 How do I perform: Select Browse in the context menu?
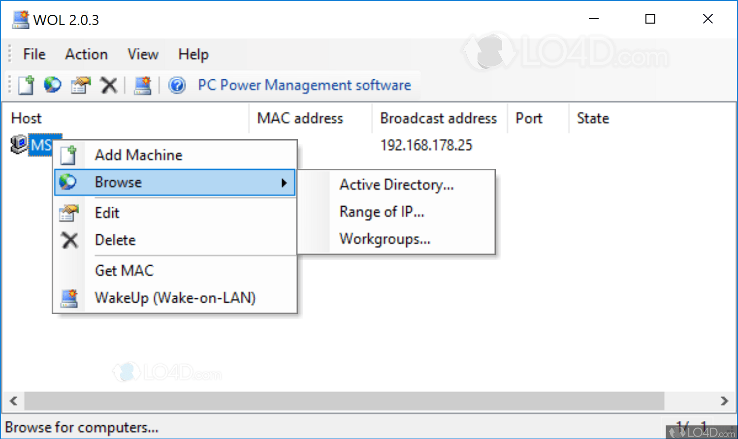[175, 182]
